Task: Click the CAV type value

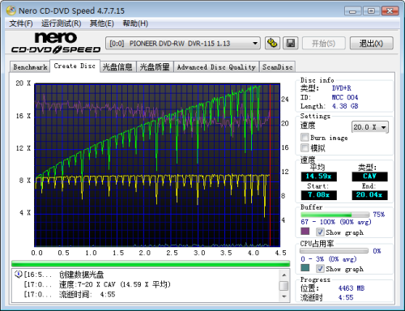Action: click(x=369, y=177)
